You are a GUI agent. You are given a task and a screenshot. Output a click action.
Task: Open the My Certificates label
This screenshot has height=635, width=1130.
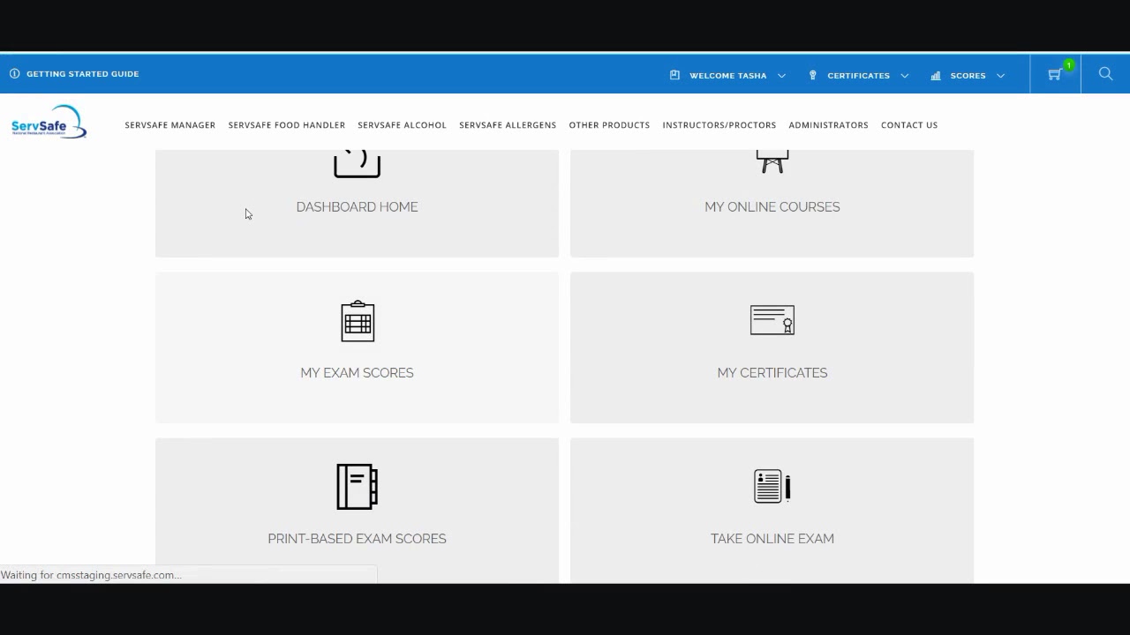772,372
